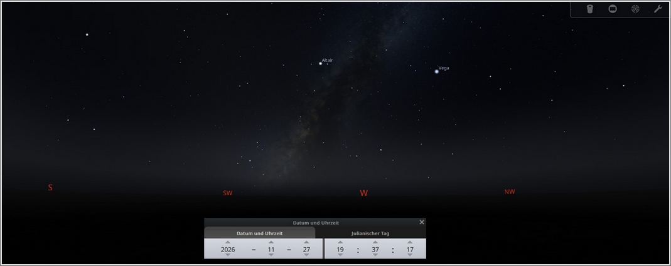Toggle the image sensor frame icon
This screenshot has width=671, height=266.
click(613, 9)
